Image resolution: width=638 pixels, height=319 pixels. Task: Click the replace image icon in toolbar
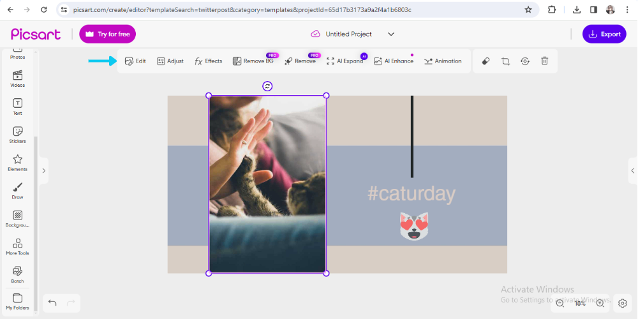click(x=525, y=61)
